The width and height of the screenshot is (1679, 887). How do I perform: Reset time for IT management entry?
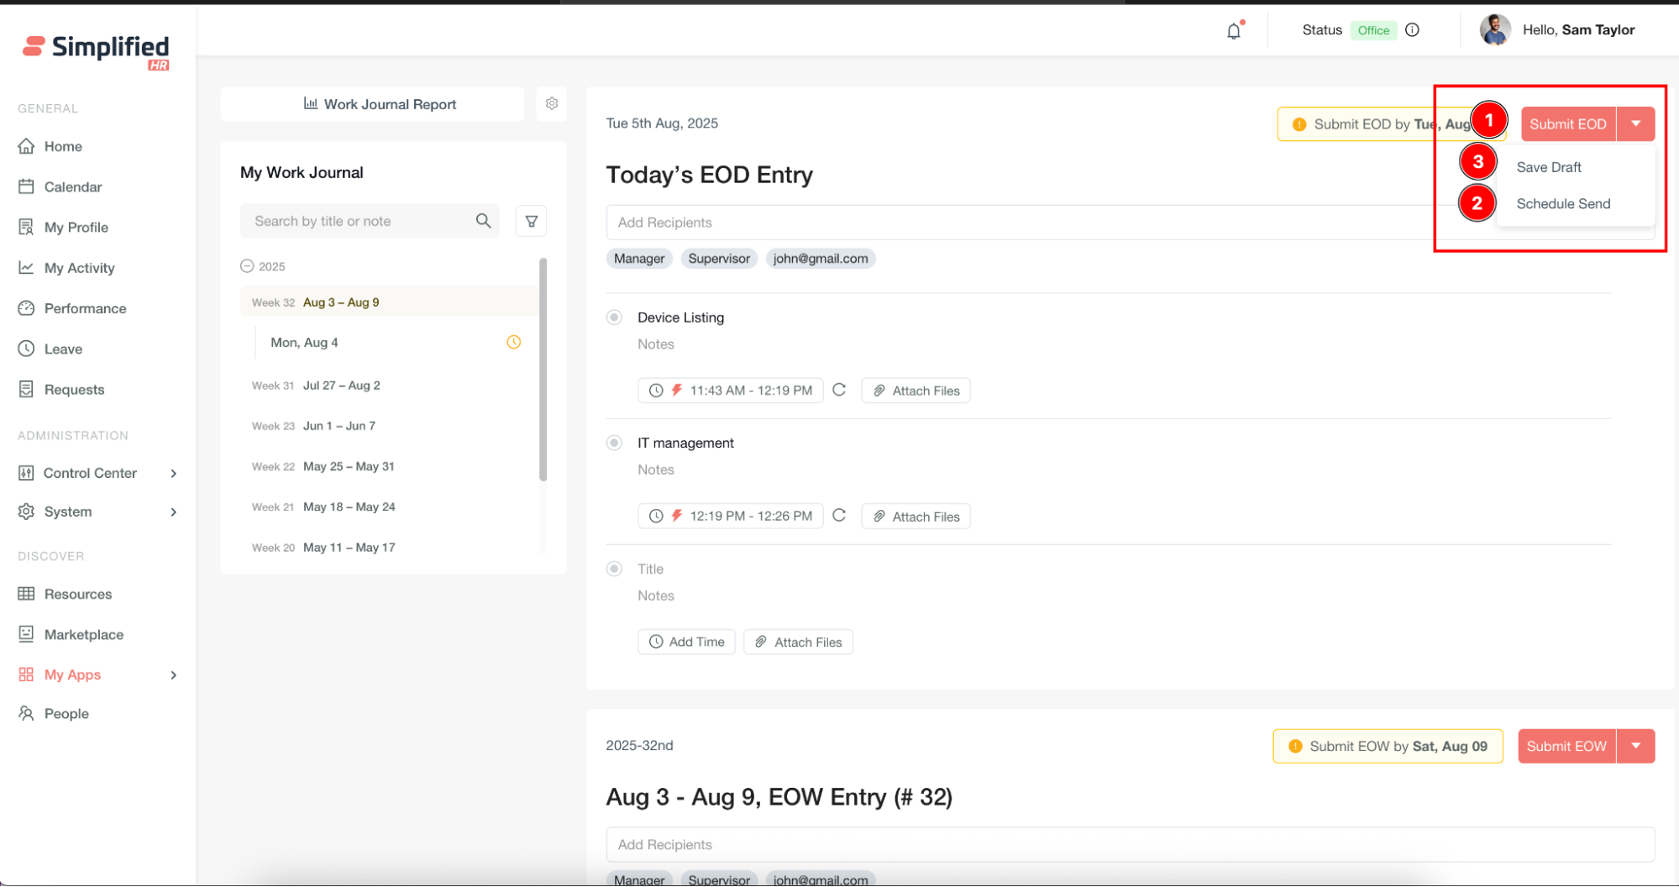pyautogui.click(x=839, y=516)
